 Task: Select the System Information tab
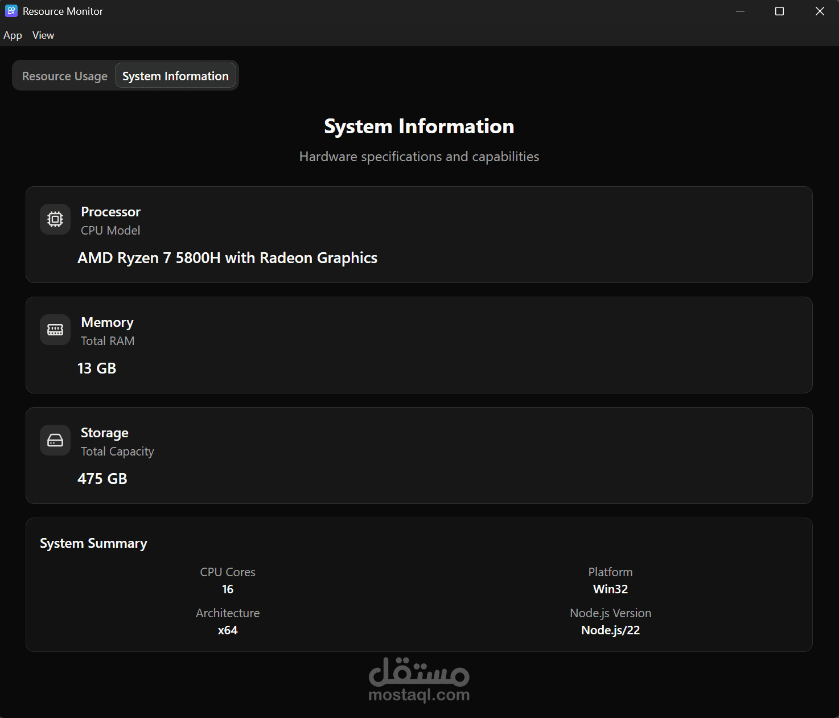coord(175,76)
